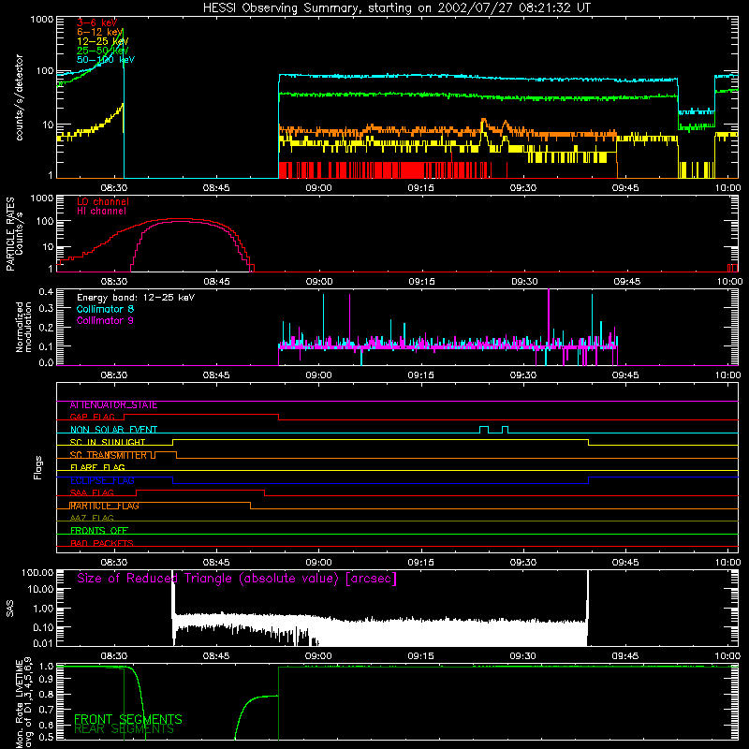Select the cyan 50-100 keV legend label
This screenshot has height=749, width=749.
[x=106, y=60]
